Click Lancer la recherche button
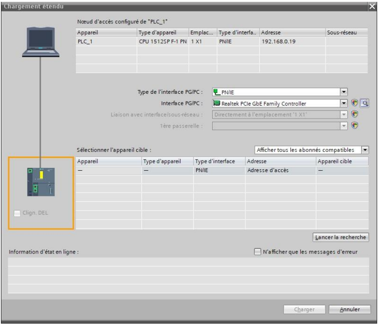The width and height of the screenshot is (379, 324). [341, 238]
